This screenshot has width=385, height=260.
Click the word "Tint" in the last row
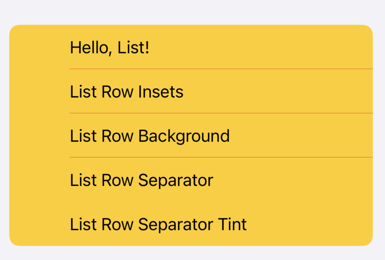(x=232, y=225)
